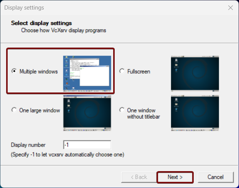239x188 pixels.
Task: Close the Display settings dialog
Action: coord(231,8)
